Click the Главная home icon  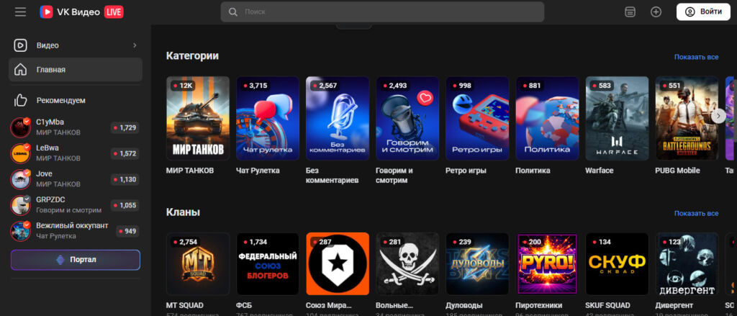click(x=20, y=70)
